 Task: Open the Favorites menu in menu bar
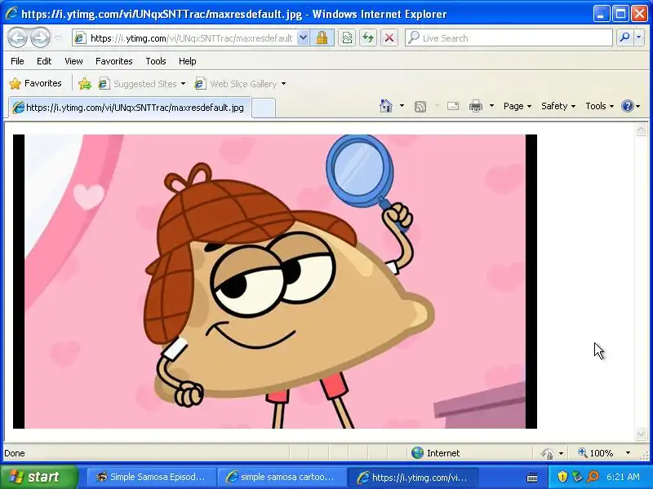tap(113, 61)
